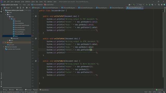Switch to the DocumentFooter.java tab
166x93 pixels.
tap(86, 8)
